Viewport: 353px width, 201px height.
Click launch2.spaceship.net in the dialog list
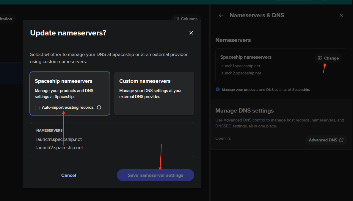[59, 148]
